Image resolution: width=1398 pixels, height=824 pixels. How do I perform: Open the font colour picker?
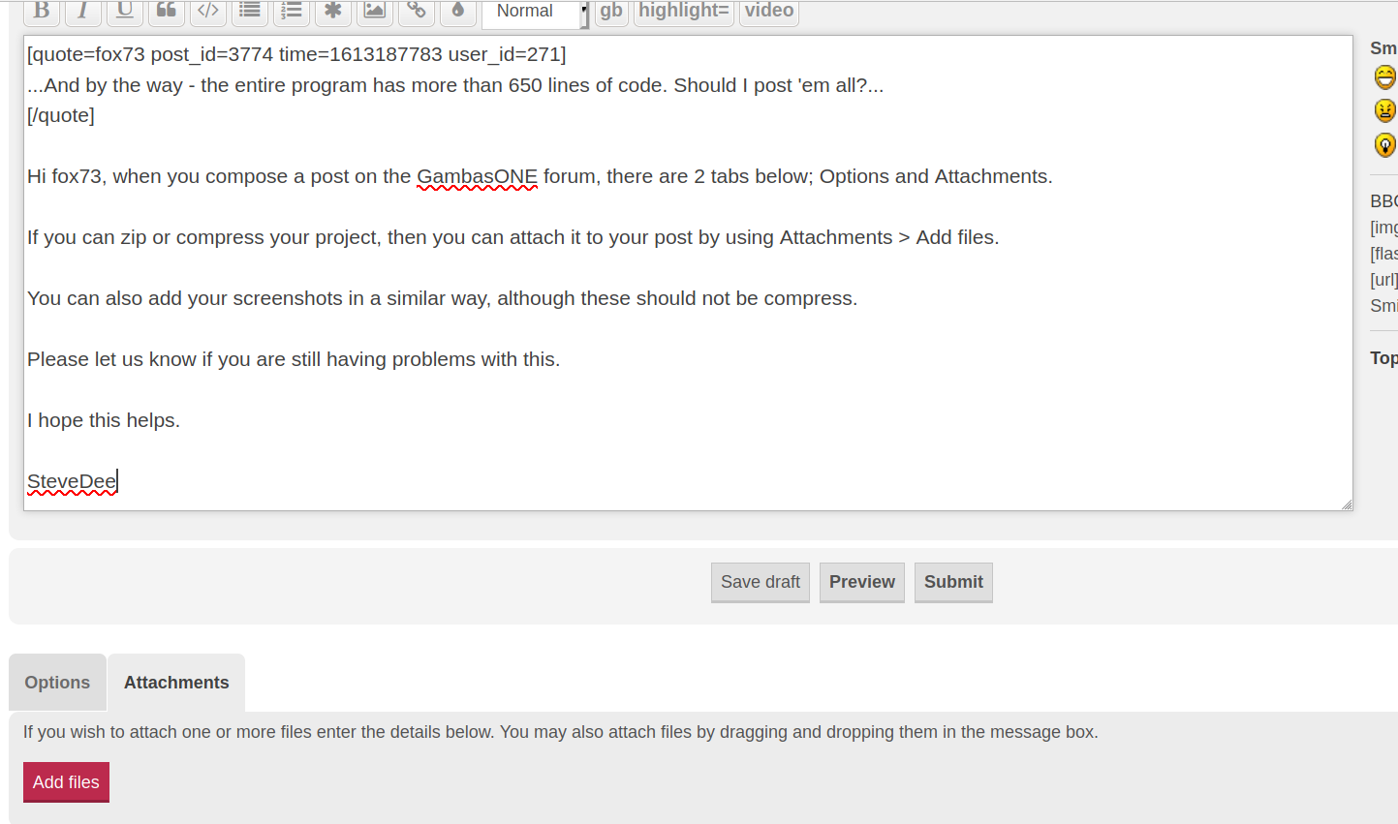(458, 12)
